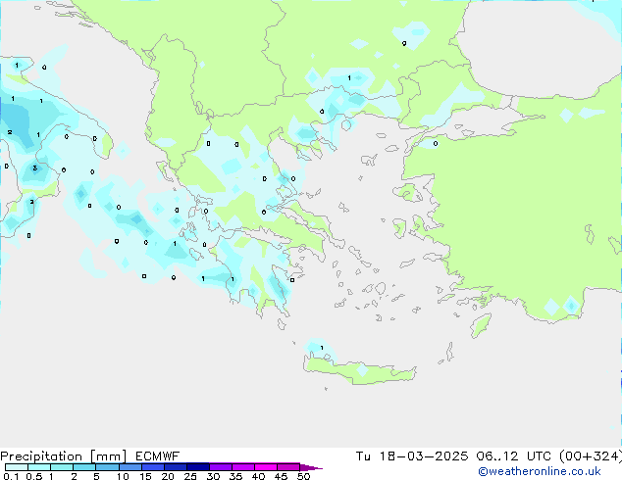Select the 2–5 mm legend color box
The image size is (622, 480).
pos(84,467)
